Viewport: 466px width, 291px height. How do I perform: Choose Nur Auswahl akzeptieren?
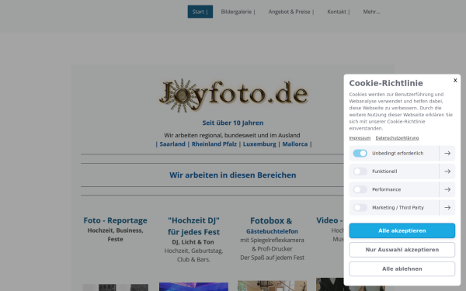[402, 250]
